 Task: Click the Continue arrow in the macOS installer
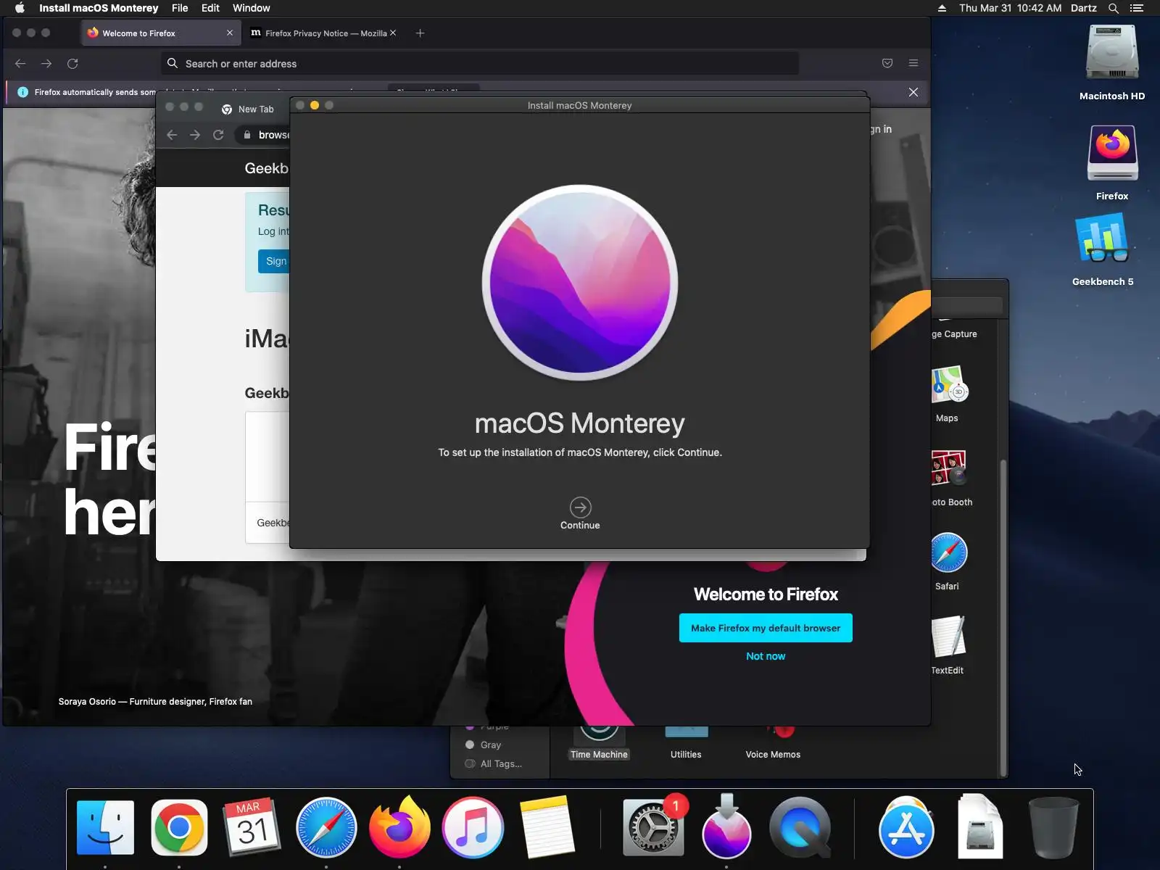pos(580,507)
